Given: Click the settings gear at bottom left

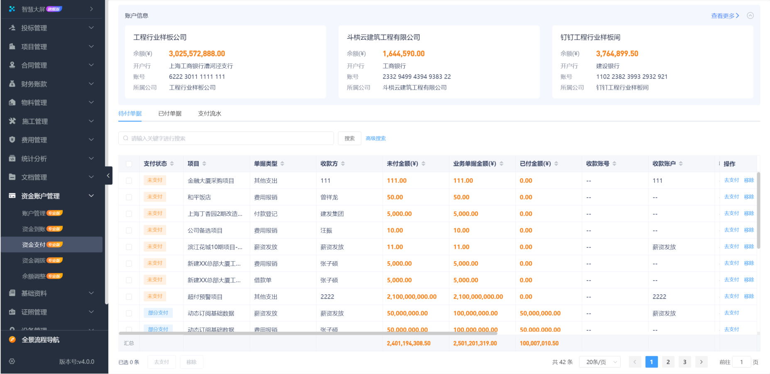Looking at the screenshot, I should point(11,361).
